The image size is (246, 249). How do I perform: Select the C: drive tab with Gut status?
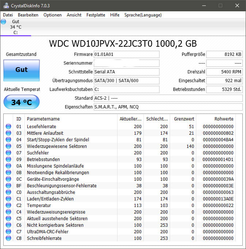click(16, 27)
